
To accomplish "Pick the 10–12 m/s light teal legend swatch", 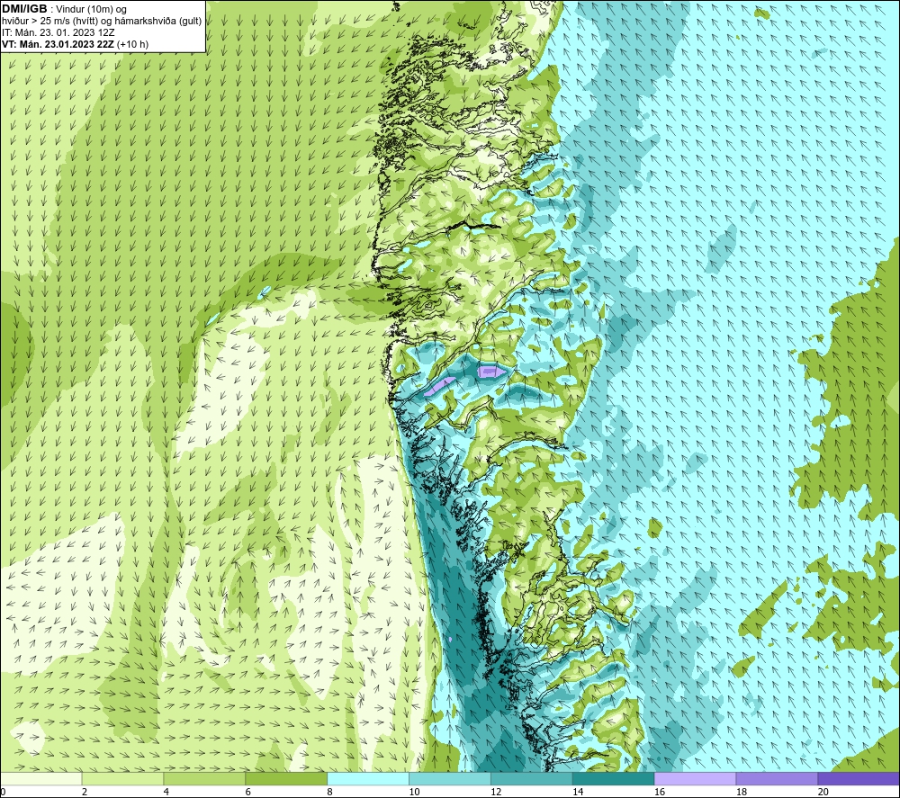I will click(449, 779).
